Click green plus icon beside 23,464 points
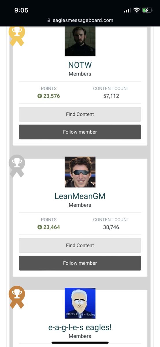This screenshot has width=160, height=347. pos(40,227)
